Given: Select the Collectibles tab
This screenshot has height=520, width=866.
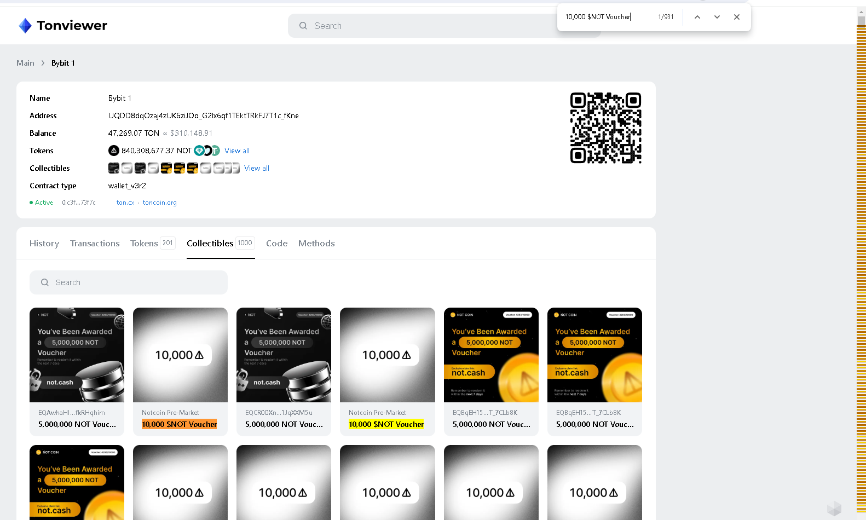Looking at the screenshot, I should [x=221, y=243].
